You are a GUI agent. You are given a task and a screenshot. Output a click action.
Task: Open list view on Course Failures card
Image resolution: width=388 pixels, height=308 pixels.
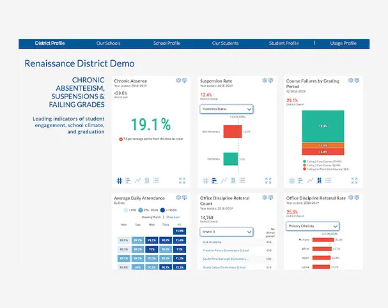tap(329, 180)
